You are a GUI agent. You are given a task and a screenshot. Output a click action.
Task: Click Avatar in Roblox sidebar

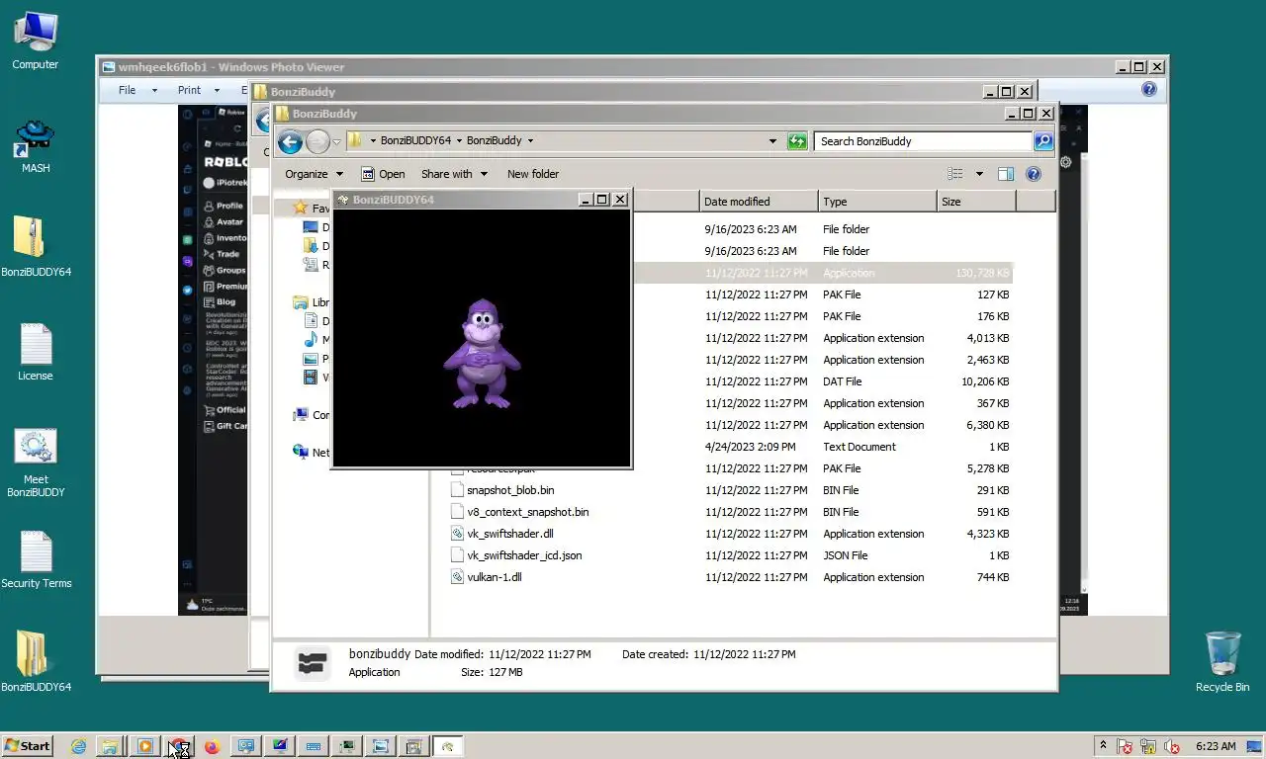click(224, 221)
